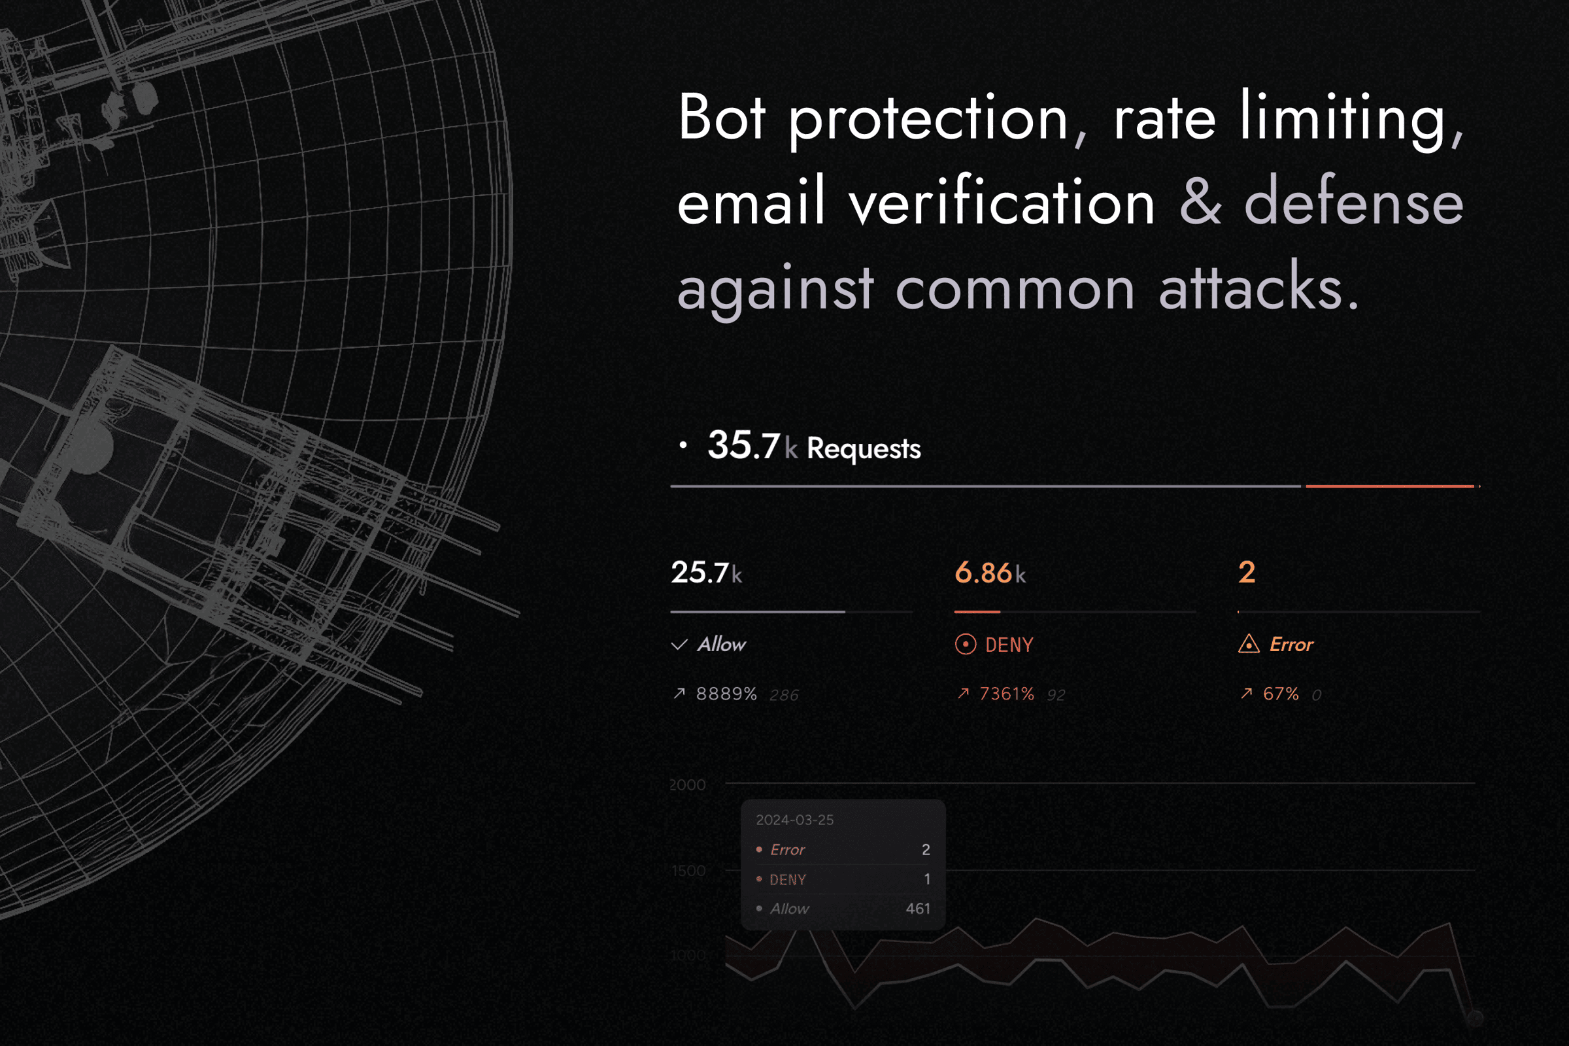Viewport: 1569px width, 1046px height.
Task: Click the DENY circle icon
Action: pyautogui.click(x=966, y=645)
